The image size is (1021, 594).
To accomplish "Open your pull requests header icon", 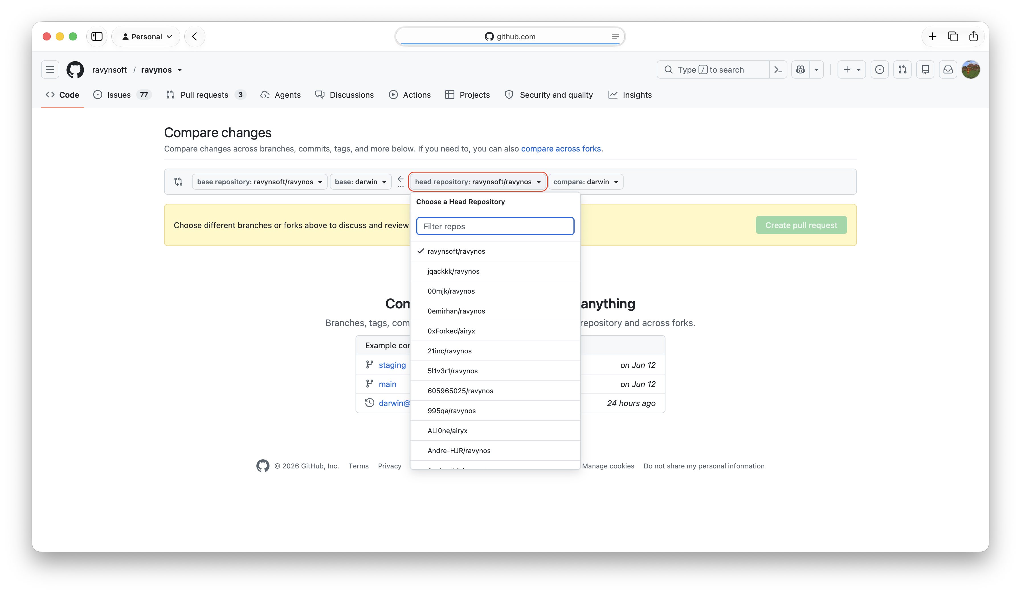I will point(902,70).
